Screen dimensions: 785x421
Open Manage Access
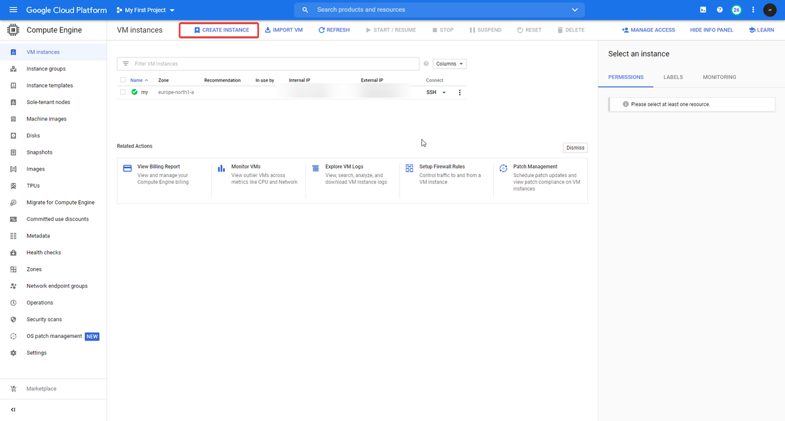[x=648, y=30]
